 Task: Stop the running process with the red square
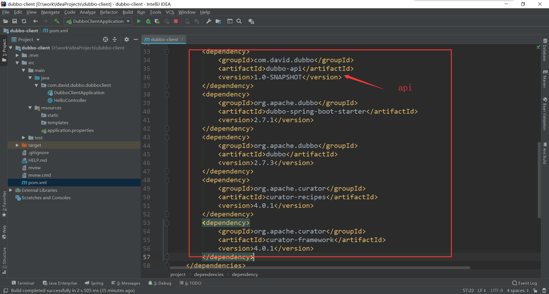[x=176, y=21]
